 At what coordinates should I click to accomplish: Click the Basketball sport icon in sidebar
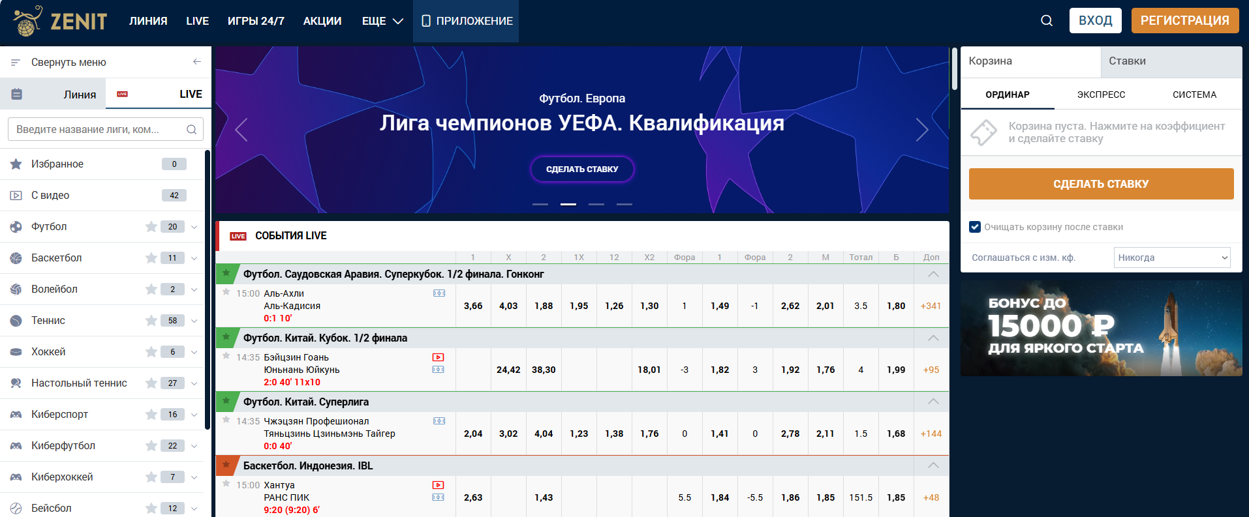(16, 258)
